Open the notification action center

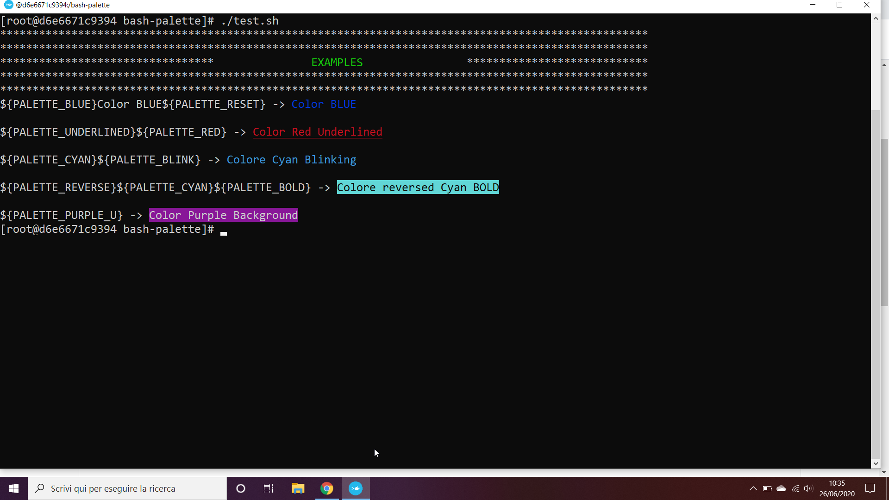870,488
